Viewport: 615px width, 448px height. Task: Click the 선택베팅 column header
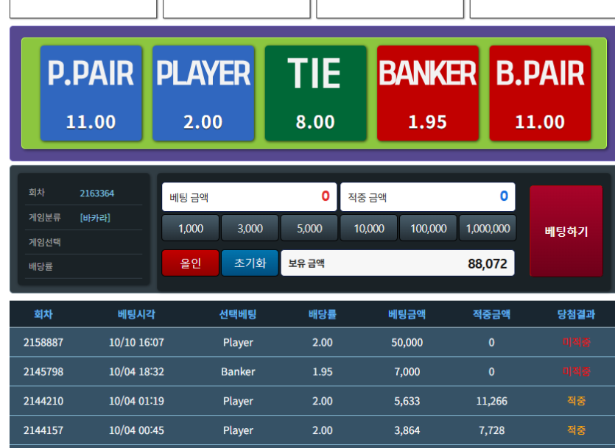[x=238, y=314]
